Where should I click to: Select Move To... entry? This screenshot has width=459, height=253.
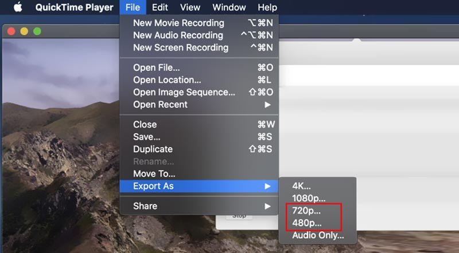pos(199,173)
